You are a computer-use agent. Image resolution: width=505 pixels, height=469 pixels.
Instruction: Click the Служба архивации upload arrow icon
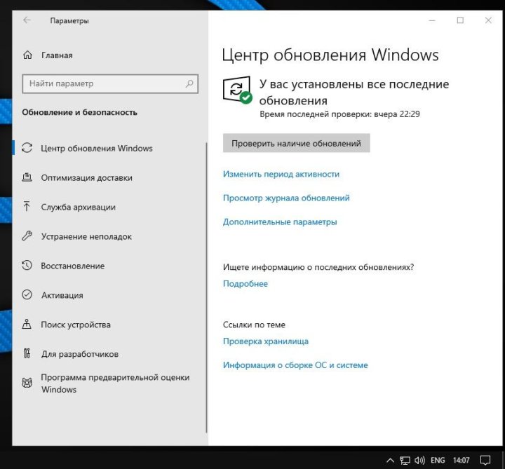tap(27, 207)
